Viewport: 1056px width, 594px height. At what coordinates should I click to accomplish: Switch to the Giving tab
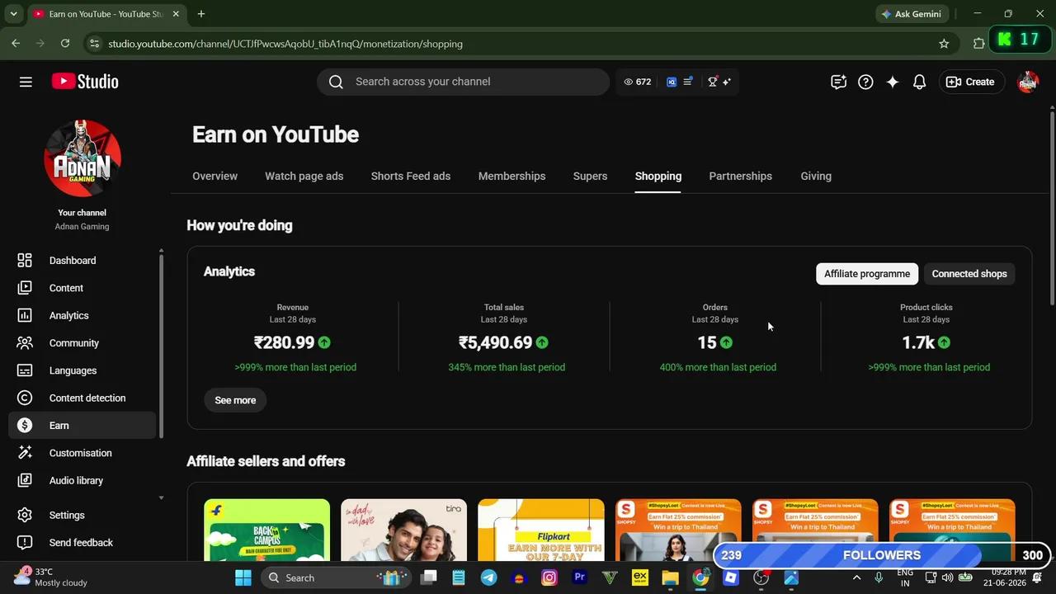coord(816,176)
